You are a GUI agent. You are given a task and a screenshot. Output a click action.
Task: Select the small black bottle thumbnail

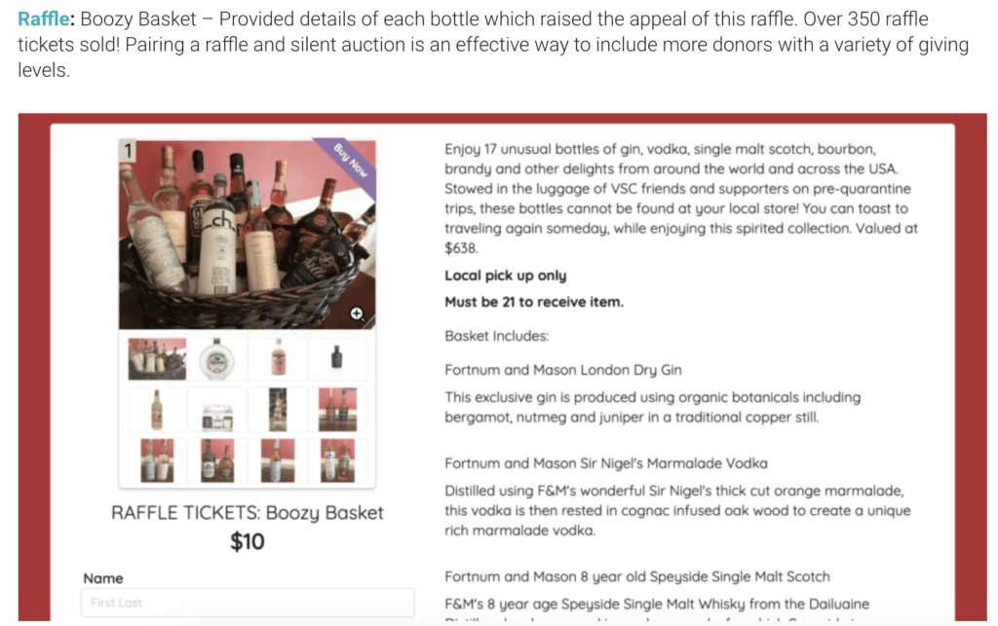(x=337, y=359)
